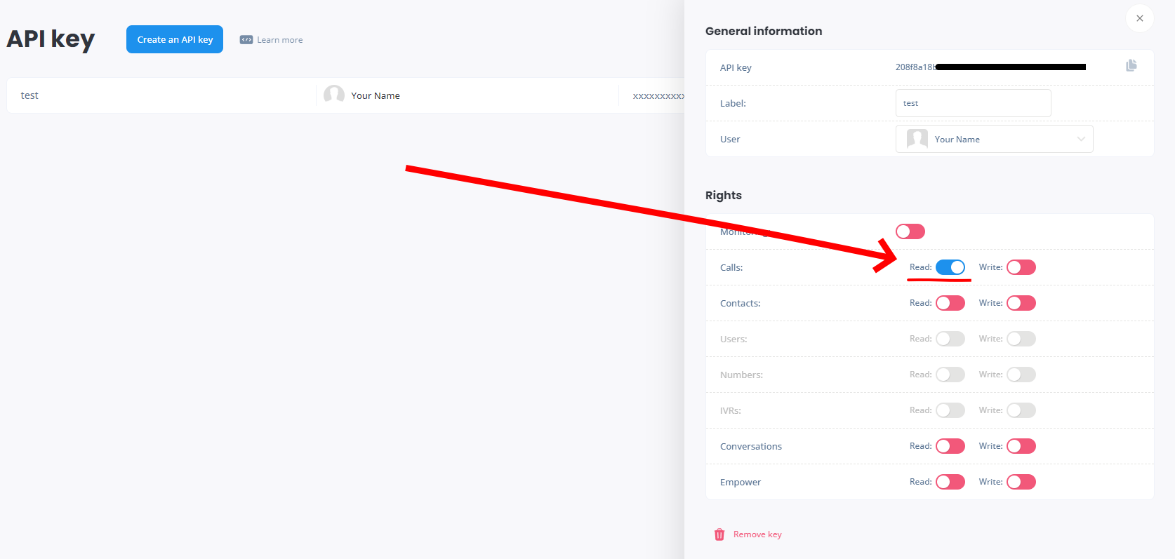Click into the Label text field
The image size is (1175, 559).
pos(973,103)
